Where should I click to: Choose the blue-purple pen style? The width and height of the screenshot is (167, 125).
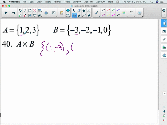tap(118, 10)
